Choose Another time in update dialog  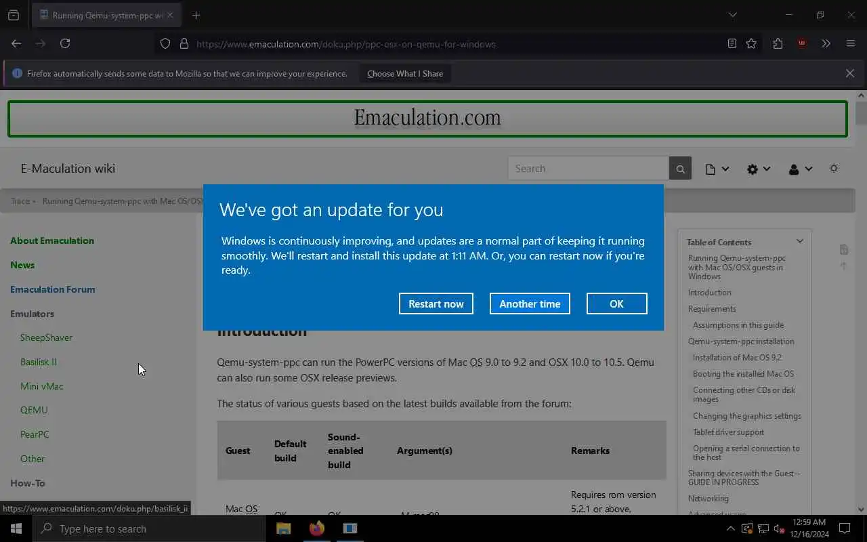pyautogui.click(x=530, y=304)
